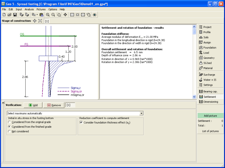
Task: Click the Remove verification button
Action: [53, 105]
